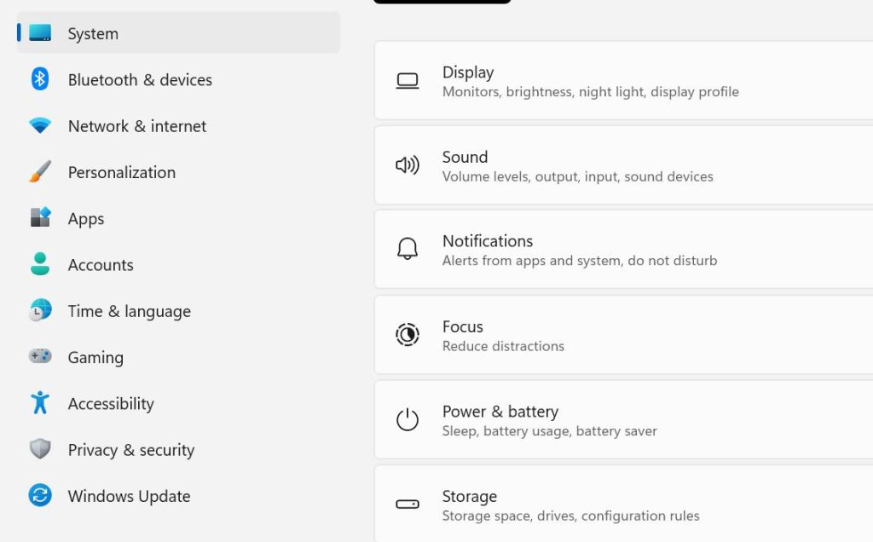Click the Storage drive icon
873x542 pixels.
408,505
